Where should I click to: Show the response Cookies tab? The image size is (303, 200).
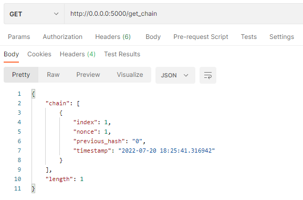click(39, 54)
